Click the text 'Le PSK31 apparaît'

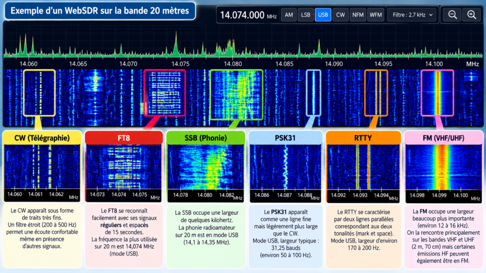286,212
